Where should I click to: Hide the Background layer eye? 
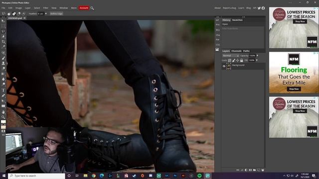pyautogui.click(x=224, y=66)
